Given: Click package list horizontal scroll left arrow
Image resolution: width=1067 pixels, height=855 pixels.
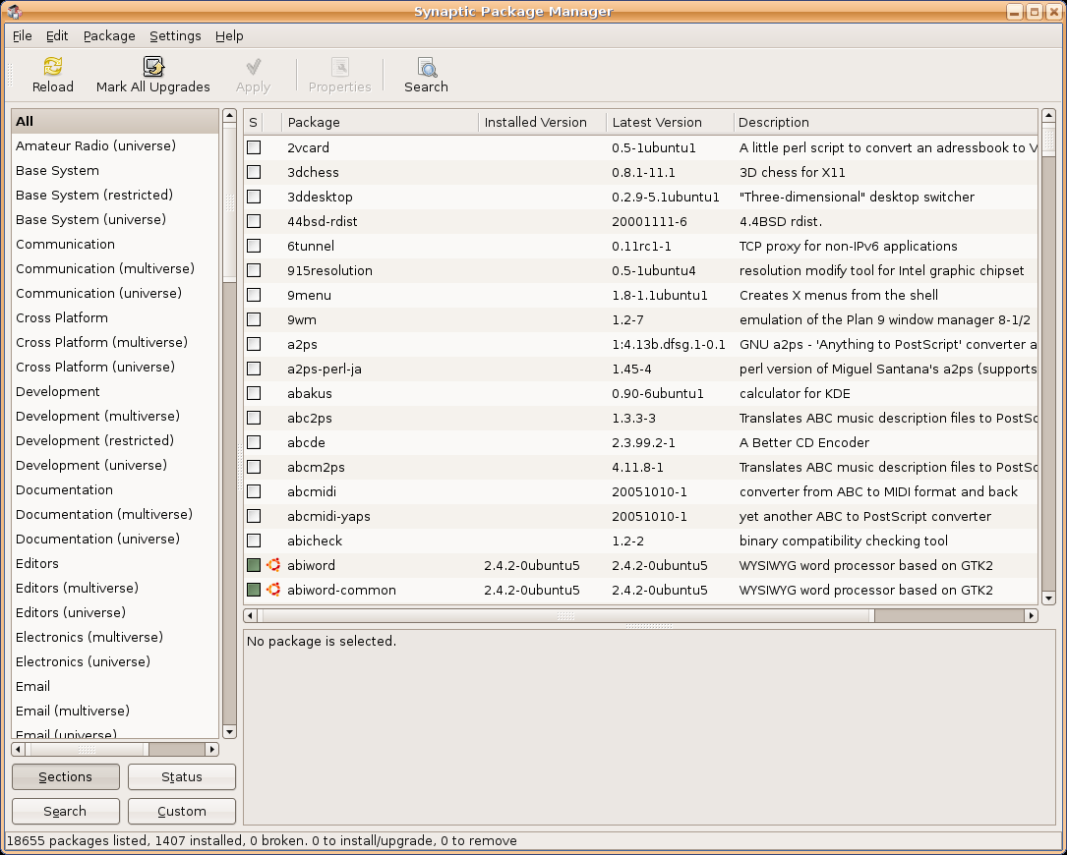Looking at the screenshot, I should (x=250, y=615).
